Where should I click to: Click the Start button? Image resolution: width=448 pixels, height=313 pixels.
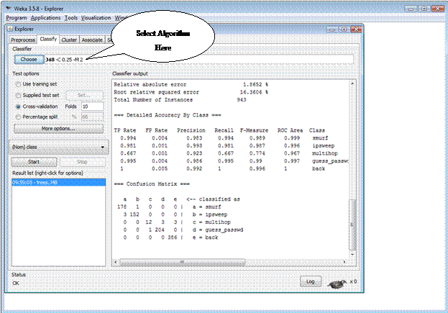click(x=34, y=162)
